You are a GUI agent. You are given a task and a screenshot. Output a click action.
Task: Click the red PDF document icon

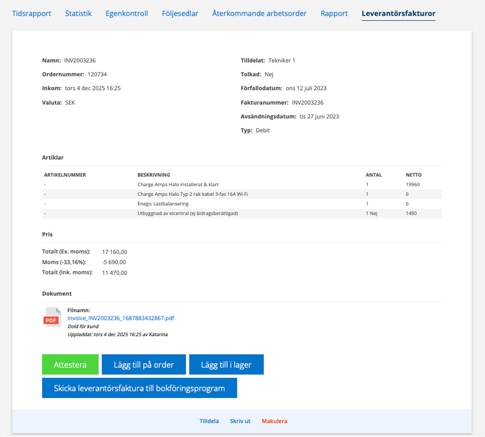tap(53, 317)
